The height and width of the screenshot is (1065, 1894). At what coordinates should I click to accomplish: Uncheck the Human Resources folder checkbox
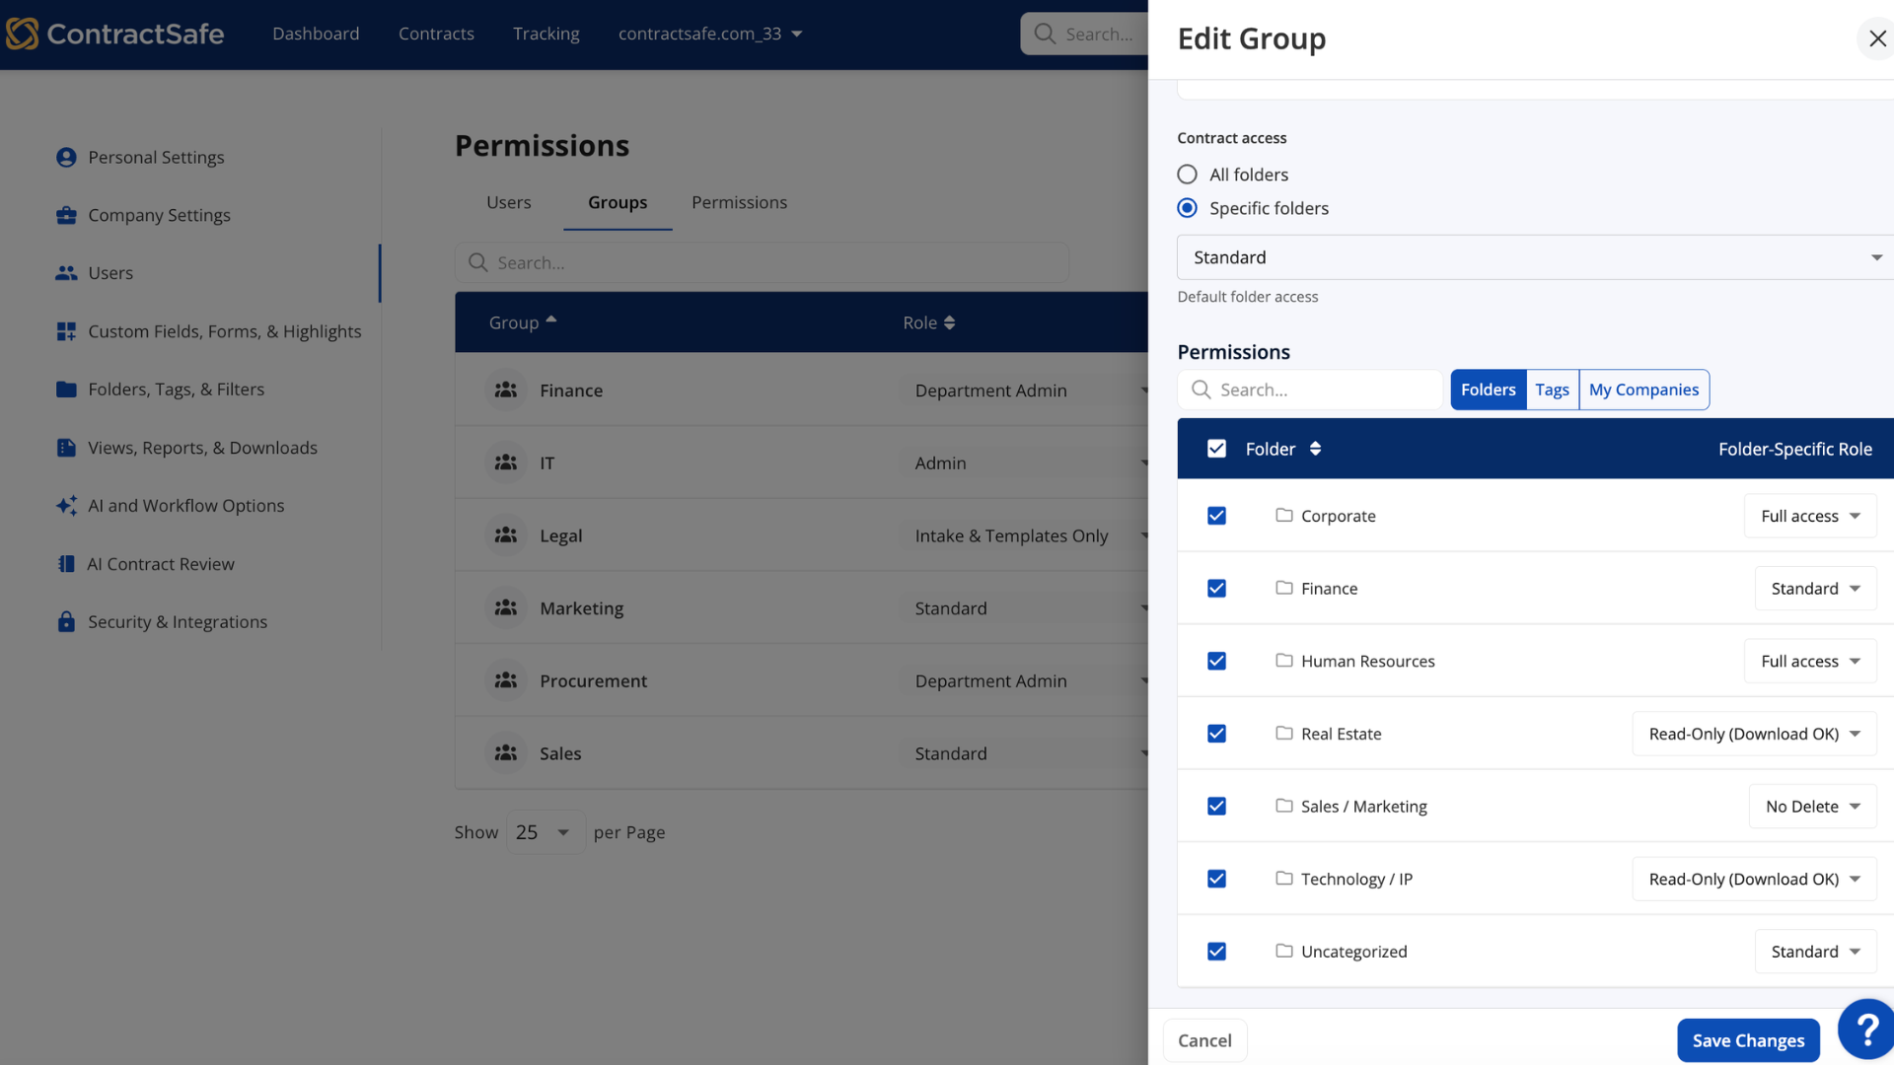point(1216,661)
